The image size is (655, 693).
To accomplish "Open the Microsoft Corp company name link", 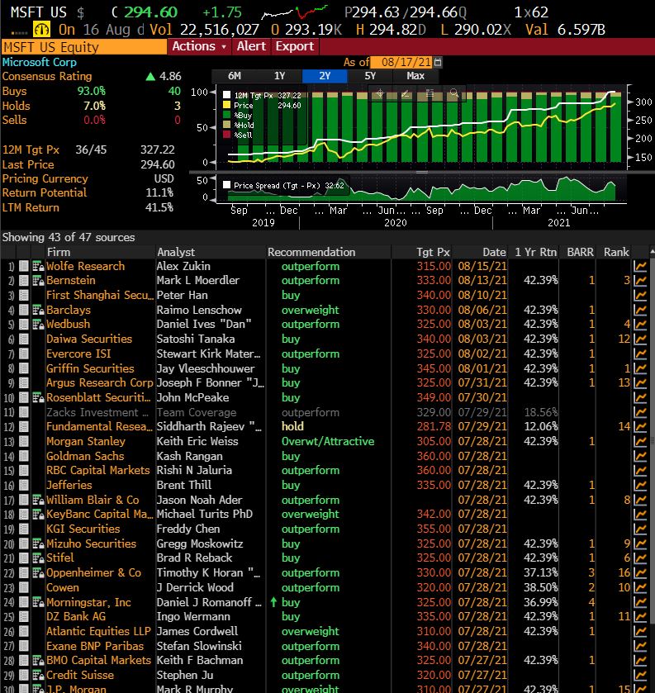I will tap(40, 62).
